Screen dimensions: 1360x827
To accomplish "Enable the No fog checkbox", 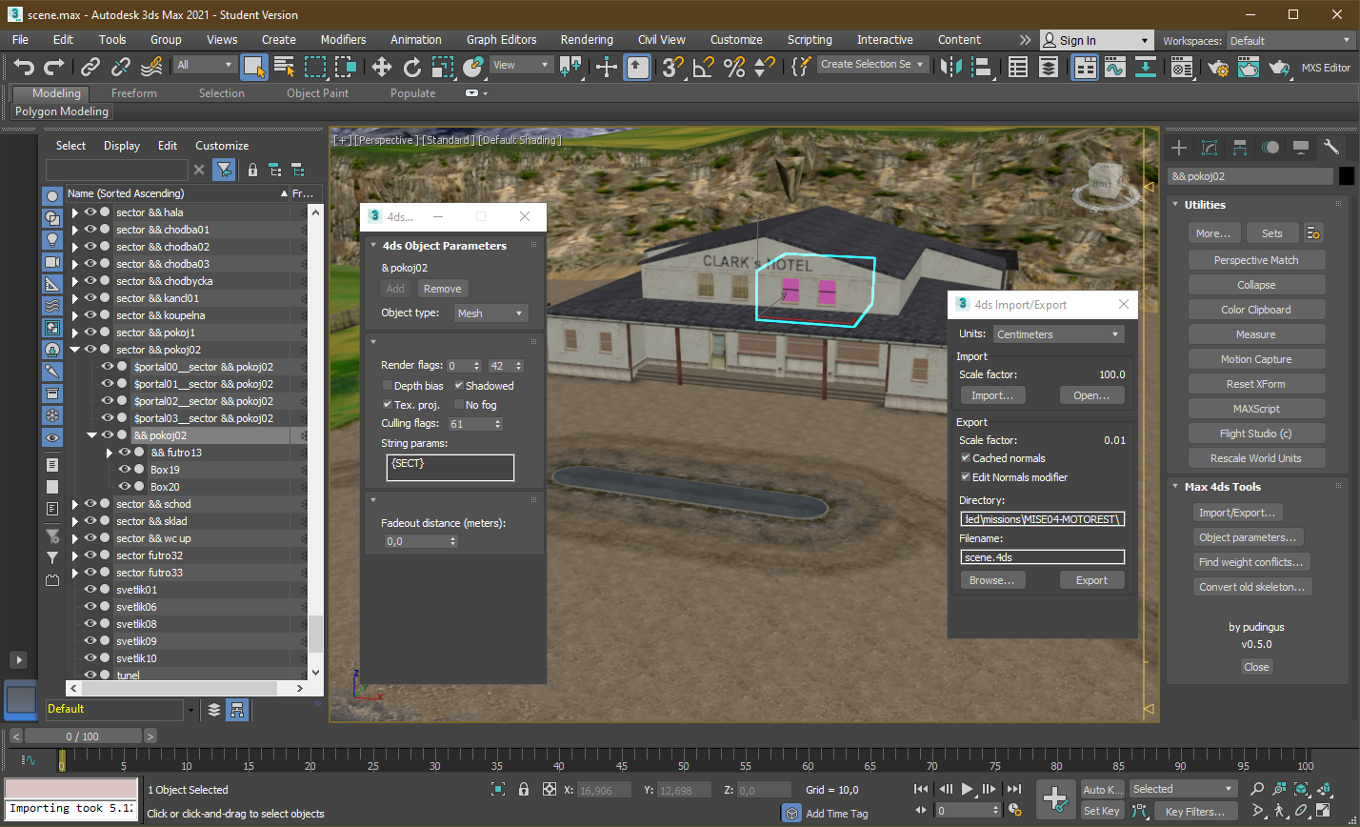I will pyautogui.click(x=459, y=405).
